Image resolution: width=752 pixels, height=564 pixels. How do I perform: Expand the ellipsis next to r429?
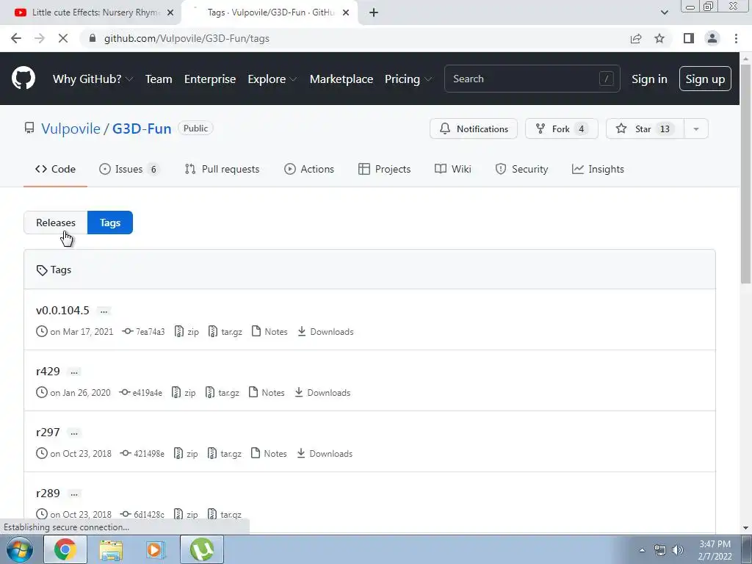(x=74, y=372)
